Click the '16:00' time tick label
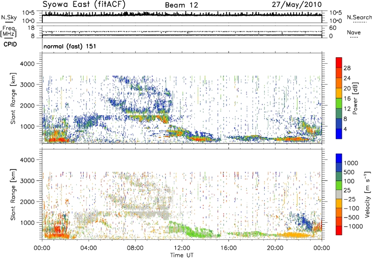 pyautogui.click(x=228, y=248)
